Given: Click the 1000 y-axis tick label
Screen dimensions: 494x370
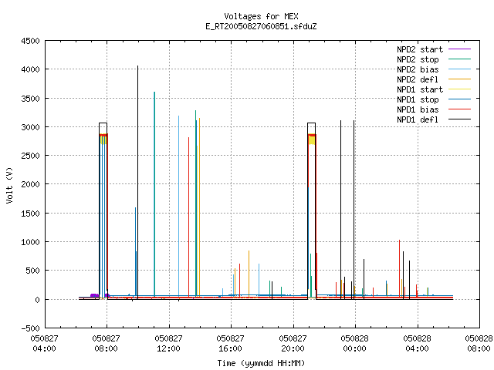Looking at the screenshot, I should 31,242.
